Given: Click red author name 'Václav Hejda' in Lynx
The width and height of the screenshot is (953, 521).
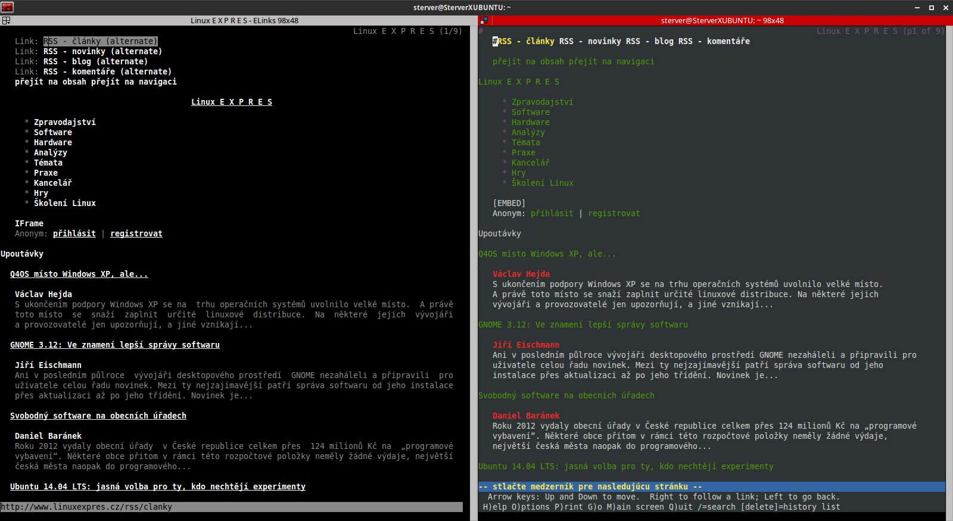Looking at the screenshot, I should (x=521, y=274).
